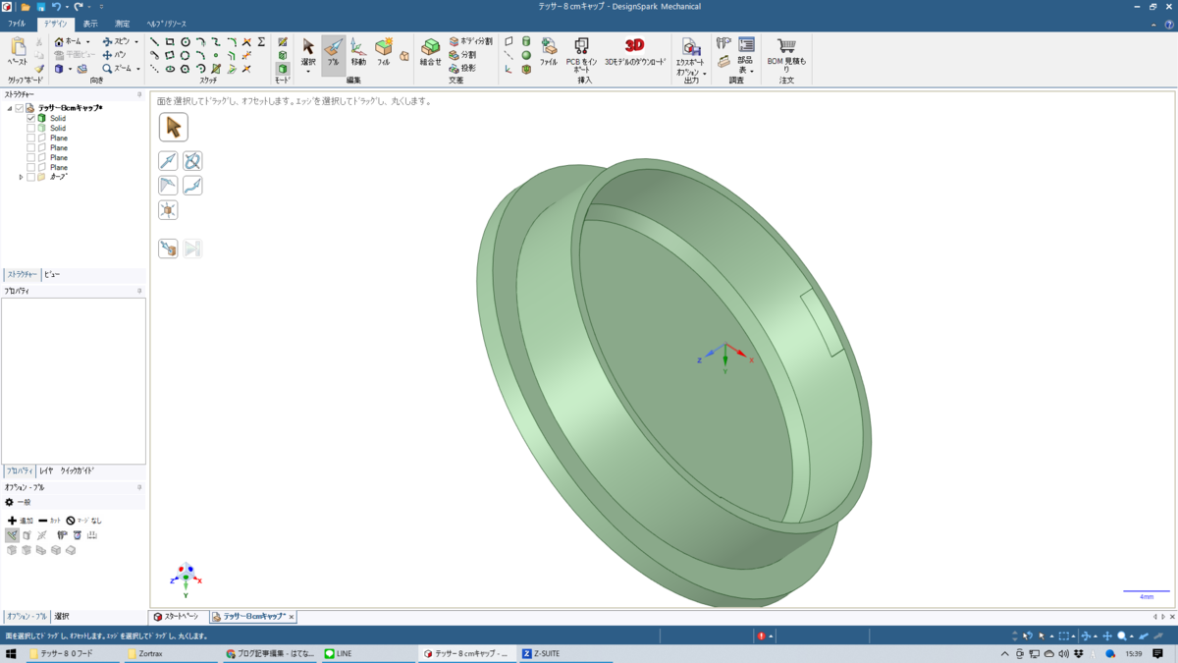Image resolution: width=1178 pixels, height=663 pixels.
Task: Check the fourth Plane checkbox
Action: point(30,167)
